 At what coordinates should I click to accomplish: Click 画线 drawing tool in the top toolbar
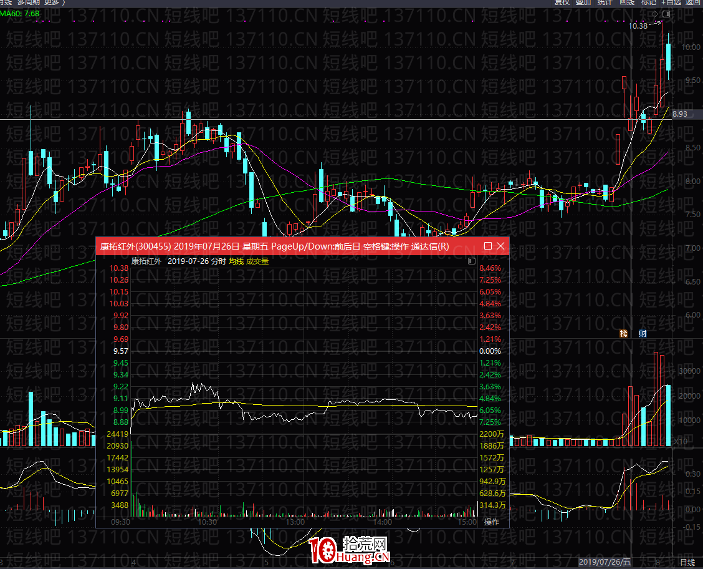tap(627, 2)
